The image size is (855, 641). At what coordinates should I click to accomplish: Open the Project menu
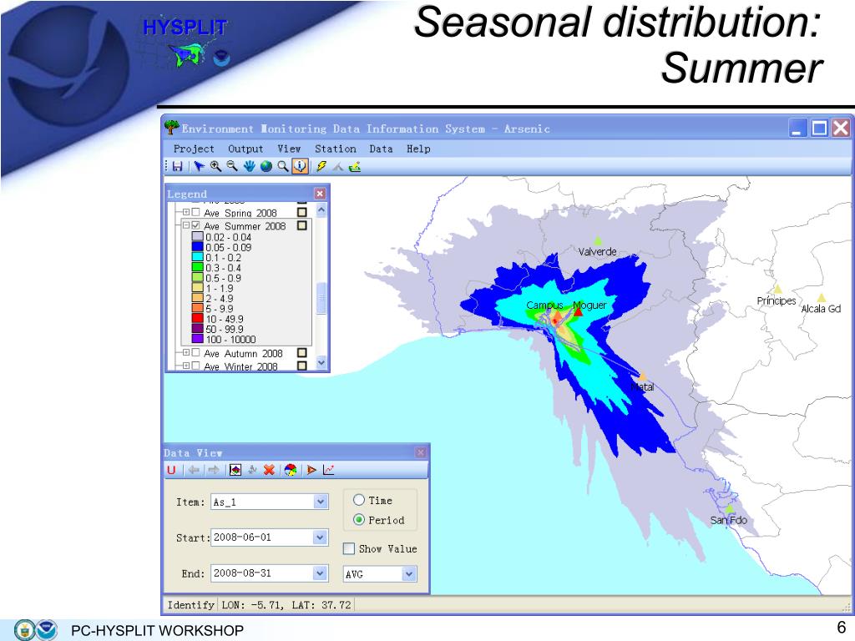point(194,149)
